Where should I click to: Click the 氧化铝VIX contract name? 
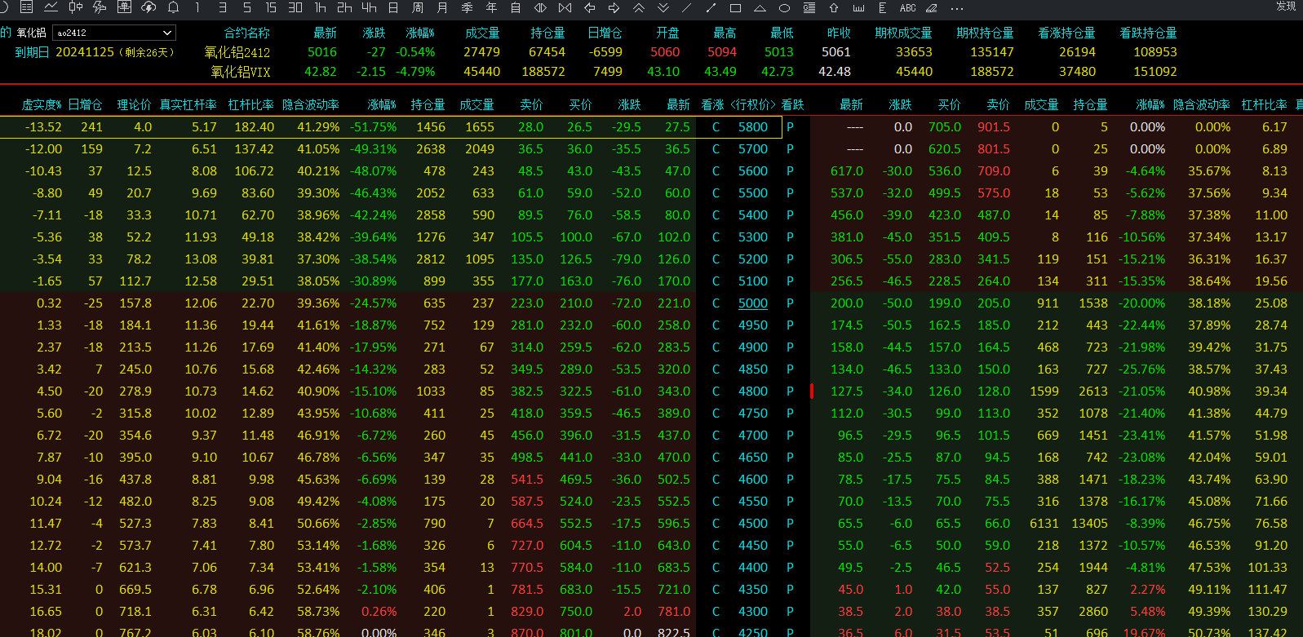point(241,72)
